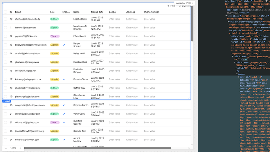Click Address Enter value field for Fifield Leena
270x152 pixels.
coord(132,36)
